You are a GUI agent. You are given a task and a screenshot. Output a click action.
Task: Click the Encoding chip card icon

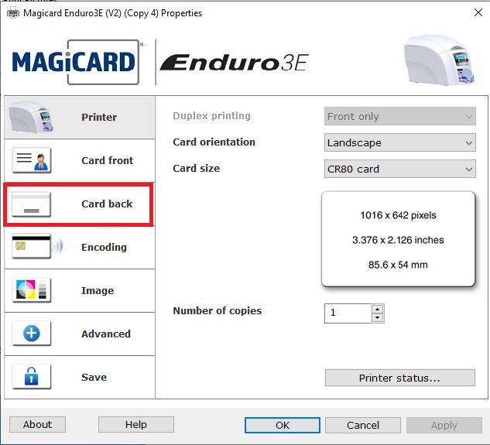(37, 247)
